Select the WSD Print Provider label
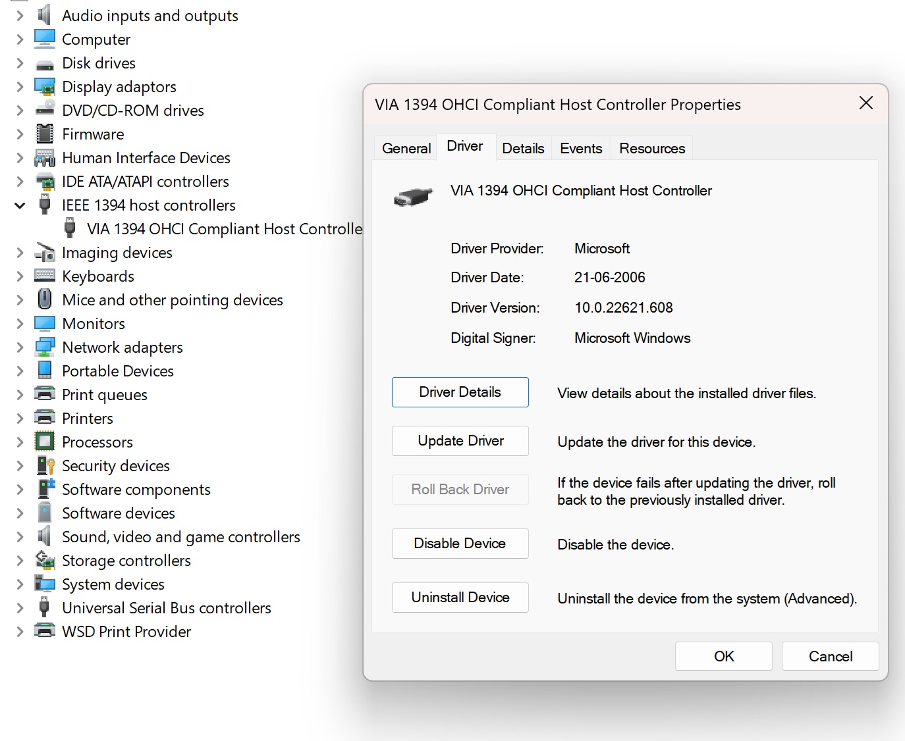Image resolution: width=905 pixels, height=741 pixels. [x=126, y=632]
